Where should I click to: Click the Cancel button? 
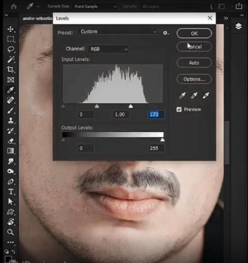tap(194, 46)
